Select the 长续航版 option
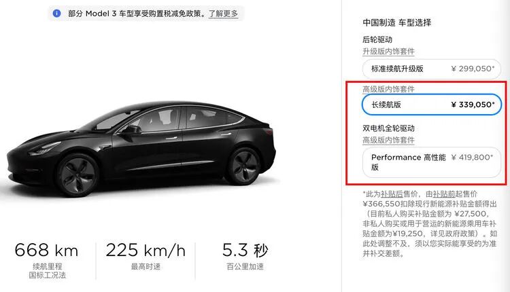The height and width of the screenshot is (292, 510). tap(432, 105)
